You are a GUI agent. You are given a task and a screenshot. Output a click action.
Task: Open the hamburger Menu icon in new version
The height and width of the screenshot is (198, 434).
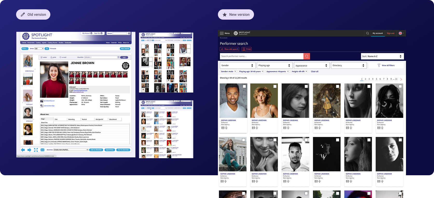coord(222,33)
